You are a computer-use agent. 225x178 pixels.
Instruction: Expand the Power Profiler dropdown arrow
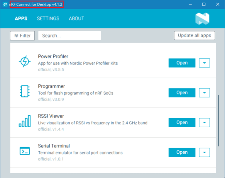coord(204,63)
